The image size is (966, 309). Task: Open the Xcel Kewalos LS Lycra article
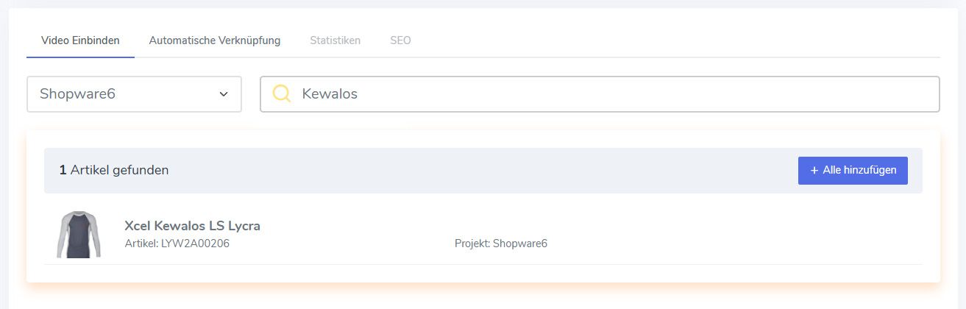tap(193, 226)
